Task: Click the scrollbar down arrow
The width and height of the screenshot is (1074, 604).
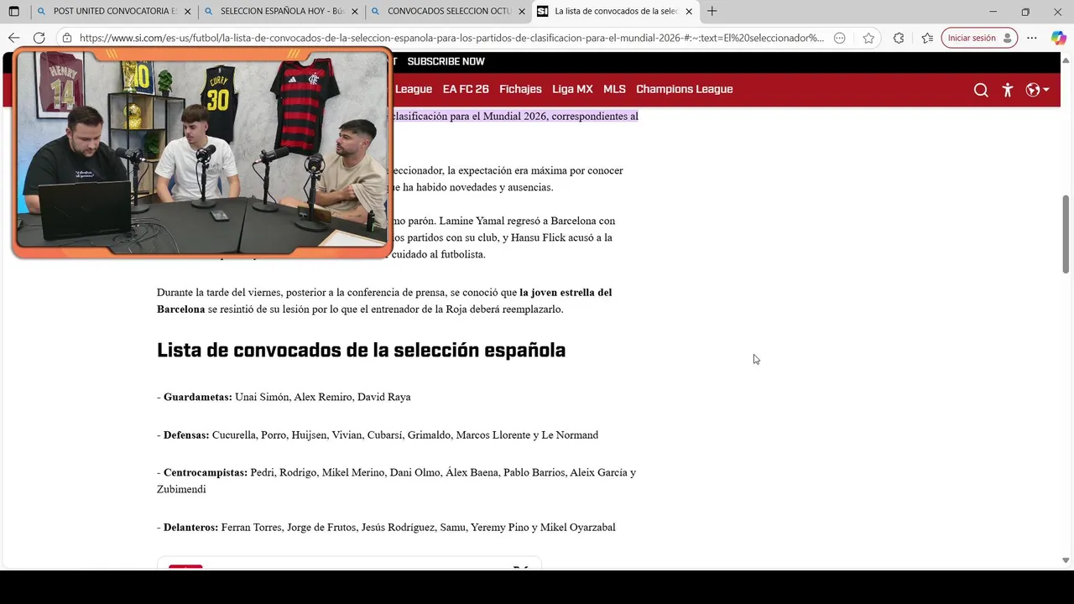Action: (1066, 560)
